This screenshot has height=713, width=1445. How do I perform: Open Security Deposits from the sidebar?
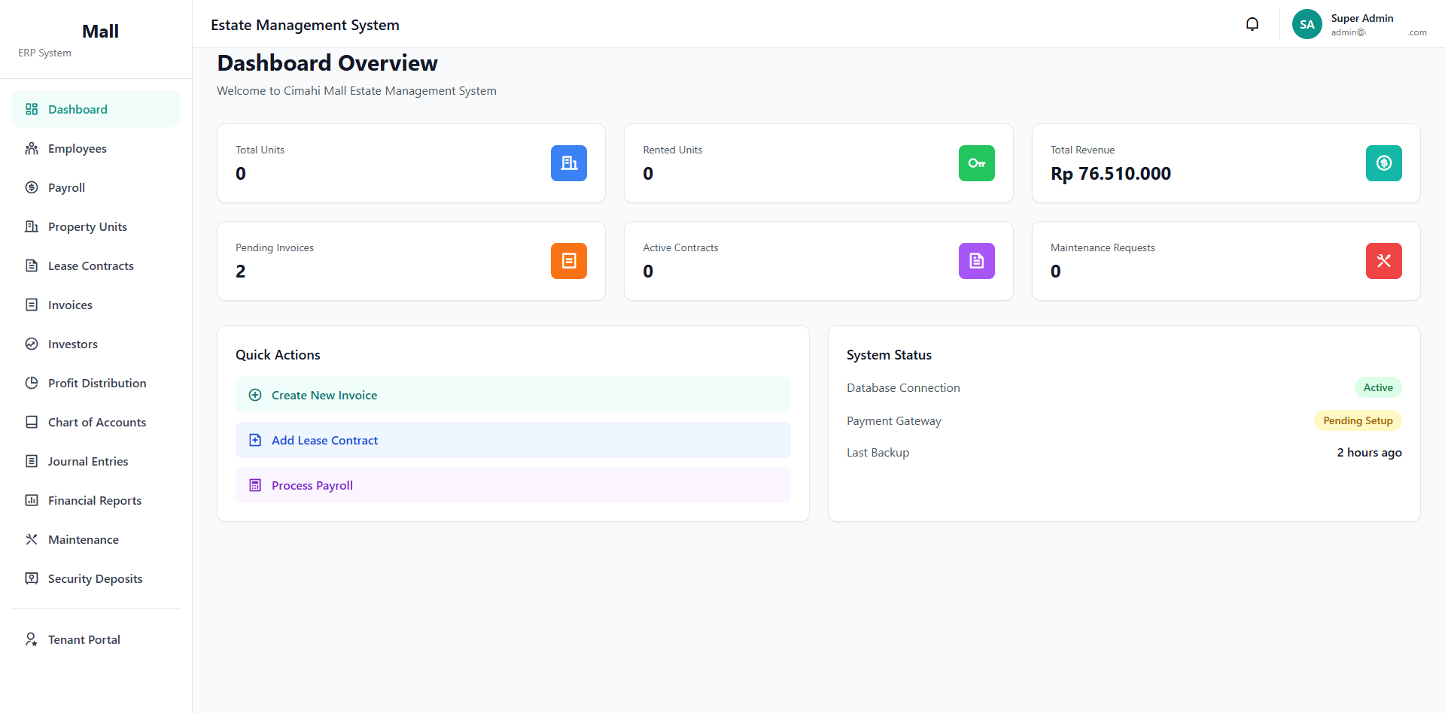[95, 579]
